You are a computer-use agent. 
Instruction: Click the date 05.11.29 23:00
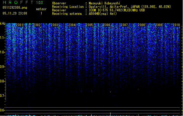(x=15, y=13)
